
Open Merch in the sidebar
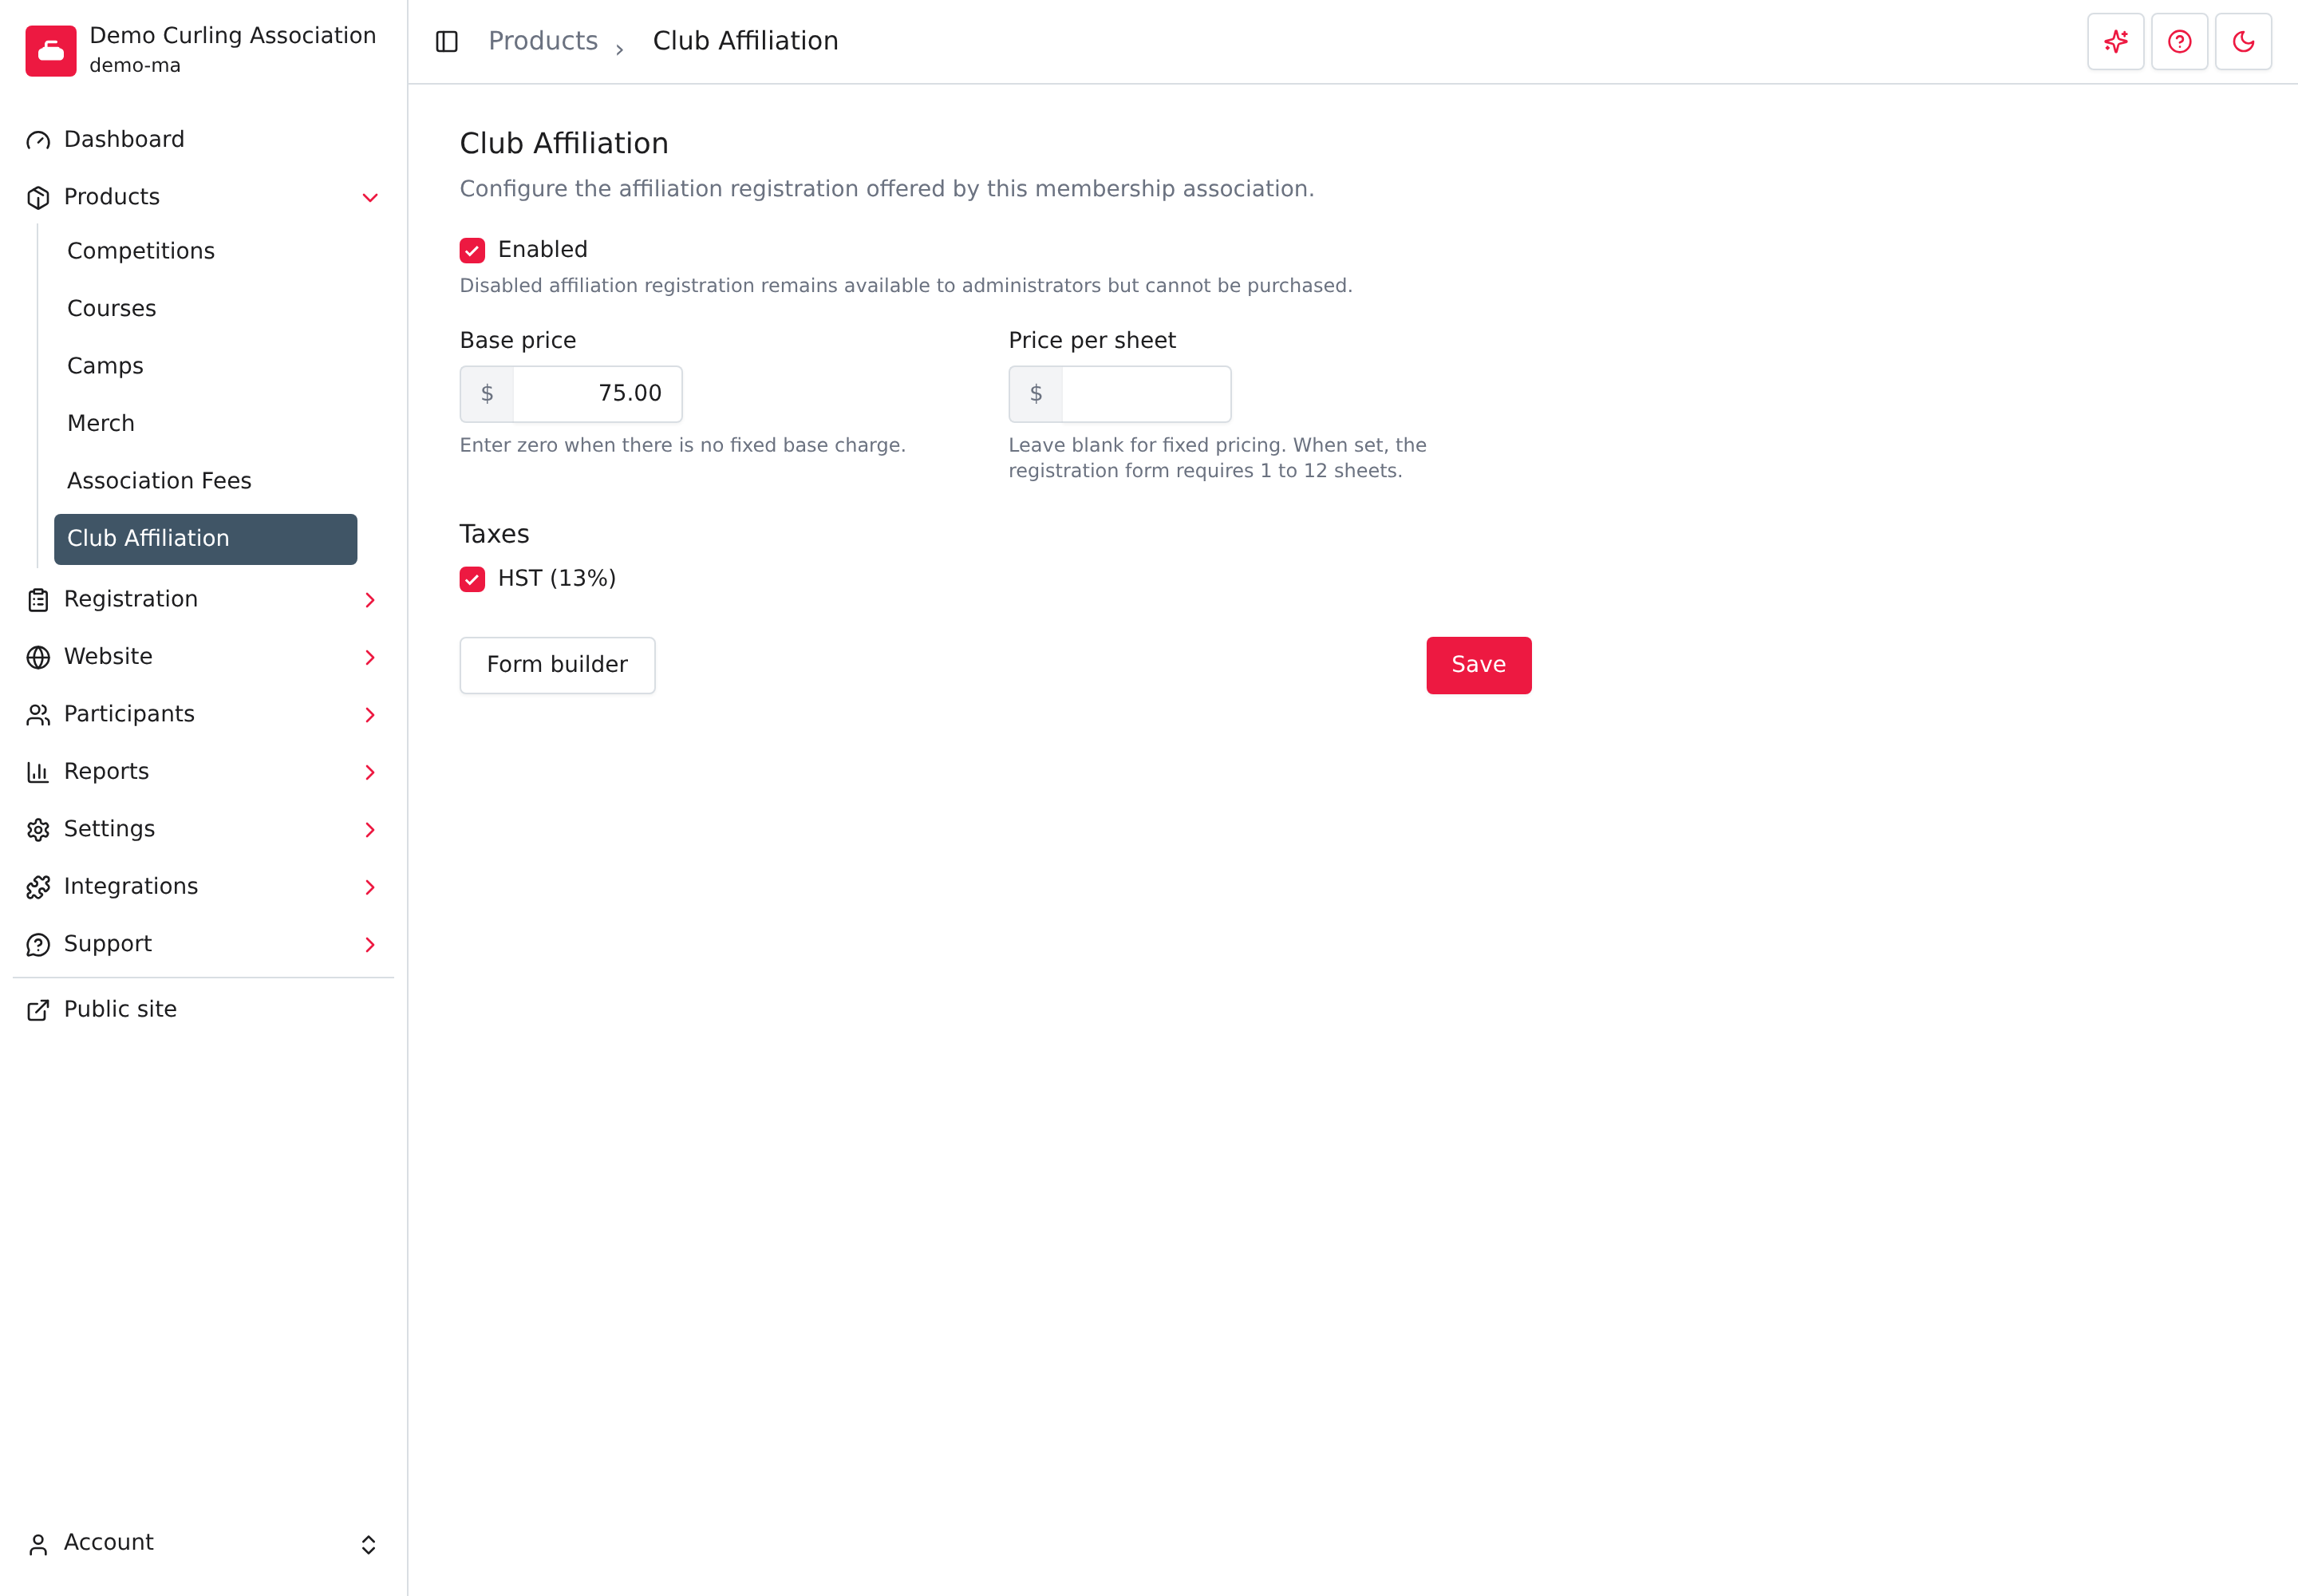pos(205,423)
